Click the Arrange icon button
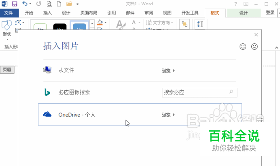Viewport: 280px width, 166px height. click(184, 24)
